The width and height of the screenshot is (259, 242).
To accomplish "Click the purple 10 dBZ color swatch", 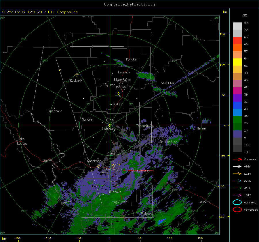I will (237, 134).
